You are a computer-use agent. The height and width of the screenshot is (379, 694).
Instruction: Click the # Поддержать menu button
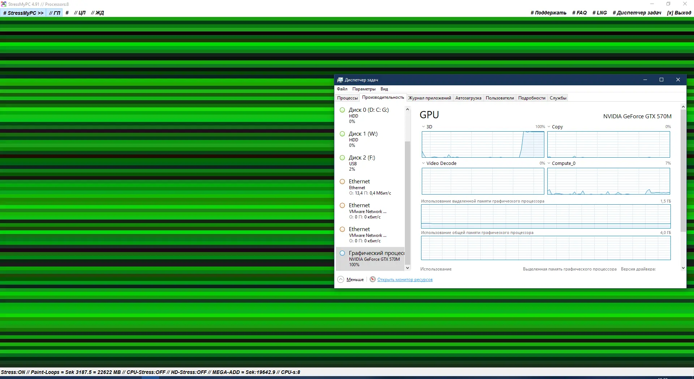[548, 13]
